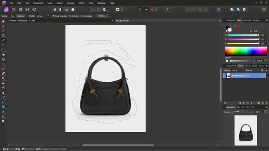Image resolution: width=269 pixels, height=151 pixels.
Task: Switch to the Swatches tab
Action: (x=247, y=21)
